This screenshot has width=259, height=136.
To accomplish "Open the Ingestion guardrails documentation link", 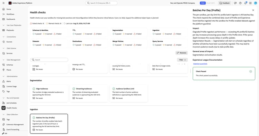I will 200,64.
